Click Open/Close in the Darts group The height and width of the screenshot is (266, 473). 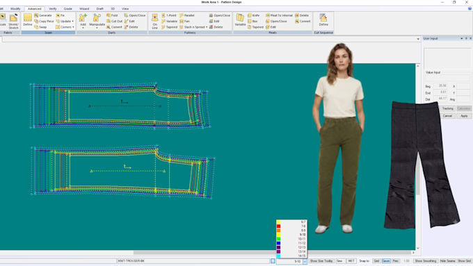tap(135, 15)
